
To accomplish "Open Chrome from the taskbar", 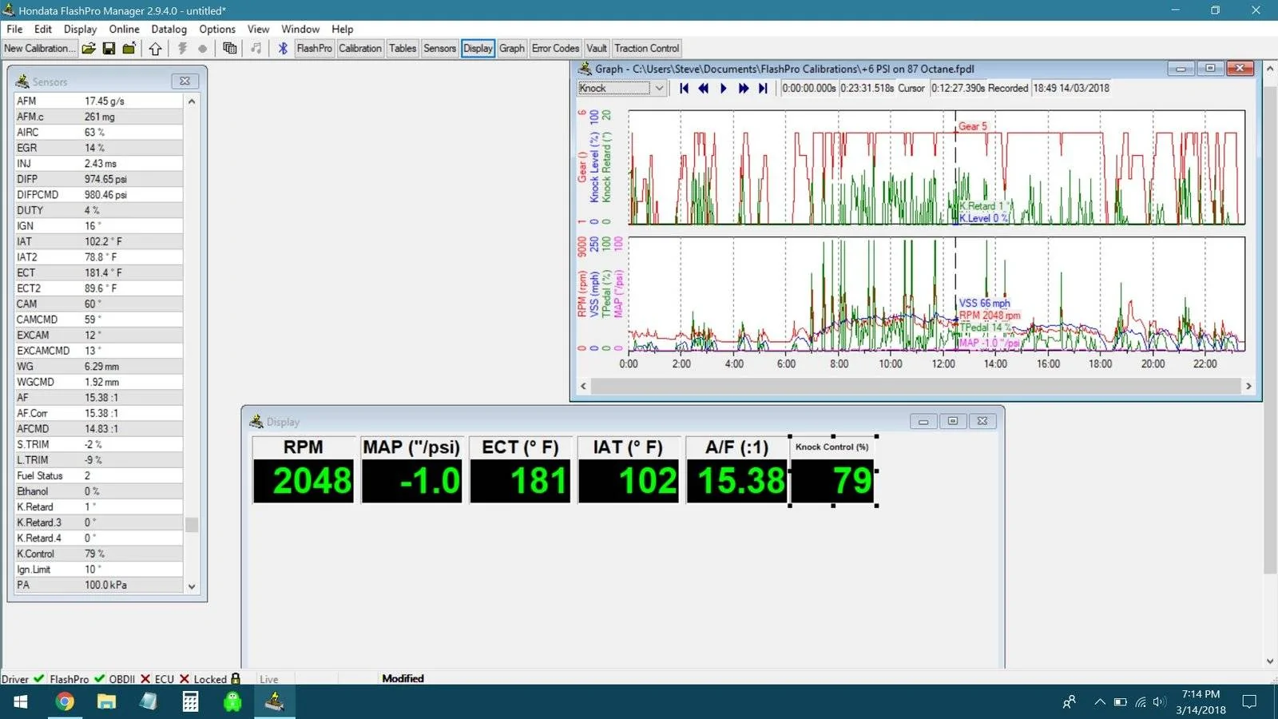I will point(65,701).
